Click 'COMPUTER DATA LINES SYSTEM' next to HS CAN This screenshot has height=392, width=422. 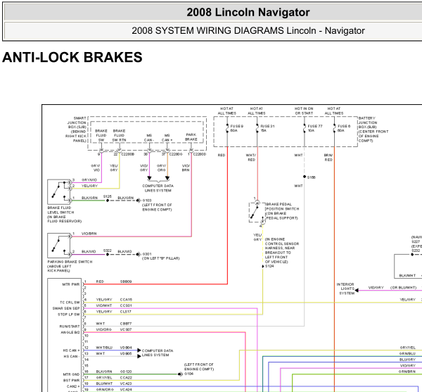coord(158,353)
